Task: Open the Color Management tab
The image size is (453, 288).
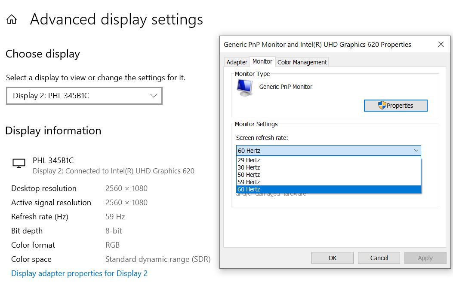Action: 302,62
